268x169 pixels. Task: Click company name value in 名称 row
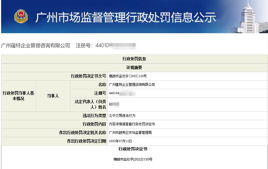[132, 84]
